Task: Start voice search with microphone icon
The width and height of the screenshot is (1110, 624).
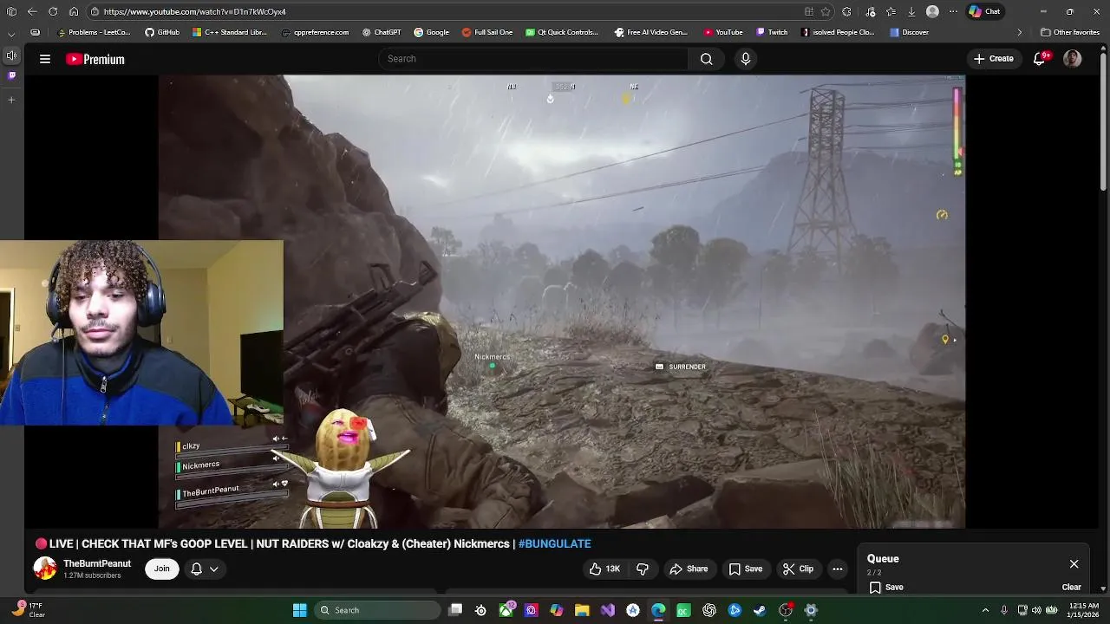Action: coord(746,59)
